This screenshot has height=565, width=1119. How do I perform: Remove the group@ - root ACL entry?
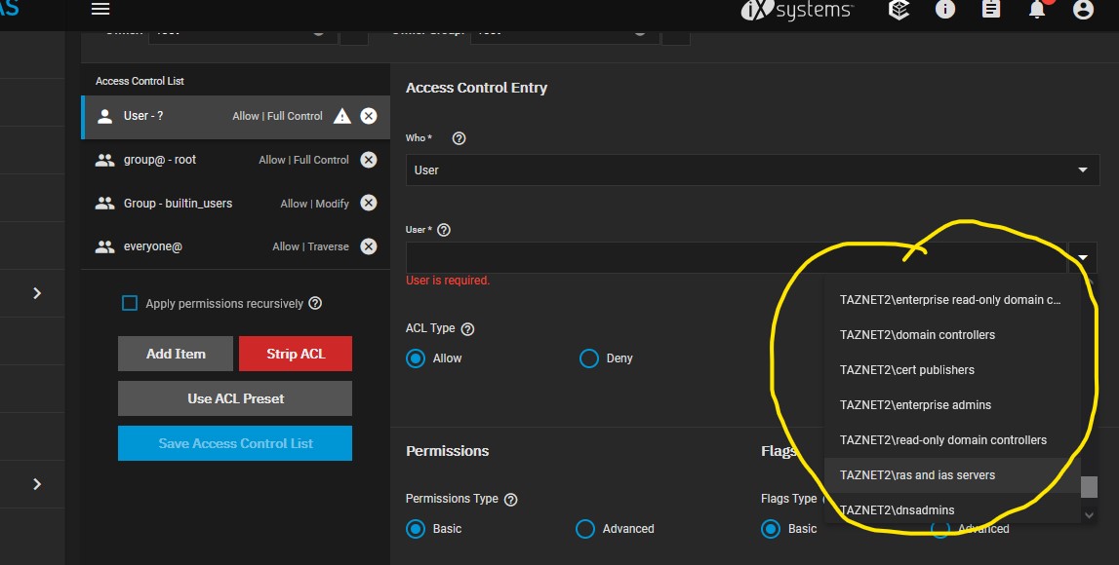[368, 160]
